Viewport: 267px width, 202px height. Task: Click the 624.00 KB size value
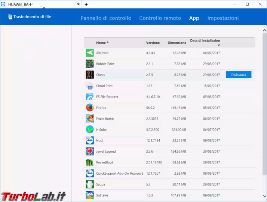pos(179,129)
